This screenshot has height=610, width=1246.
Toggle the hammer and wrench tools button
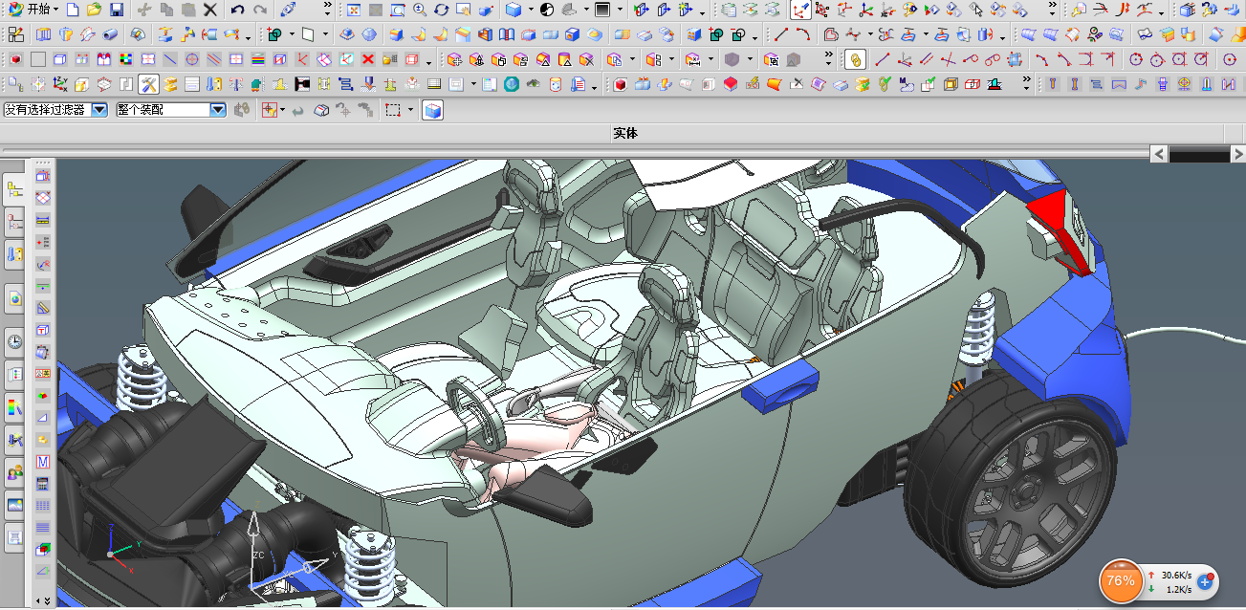(x=148, y=84)
